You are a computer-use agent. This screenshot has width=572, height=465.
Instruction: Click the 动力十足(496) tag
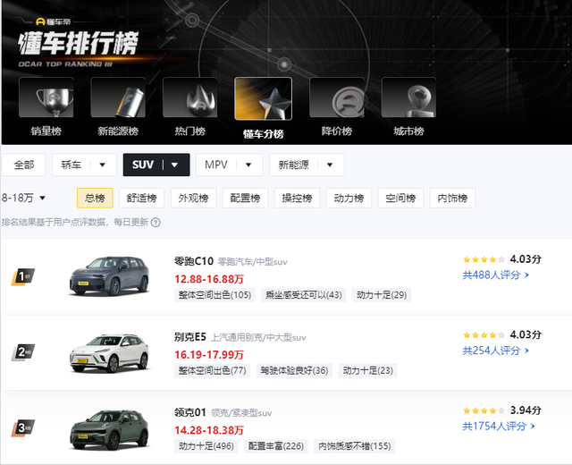coord(206,446)
